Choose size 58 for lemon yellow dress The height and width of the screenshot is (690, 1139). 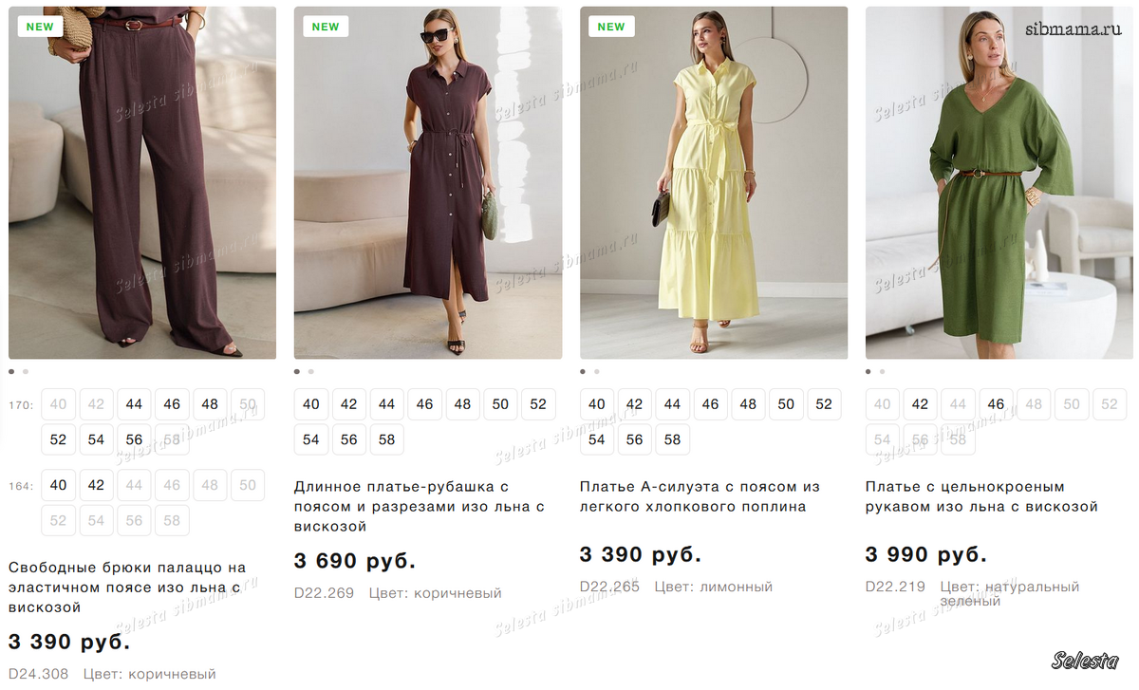click(673, 439)
